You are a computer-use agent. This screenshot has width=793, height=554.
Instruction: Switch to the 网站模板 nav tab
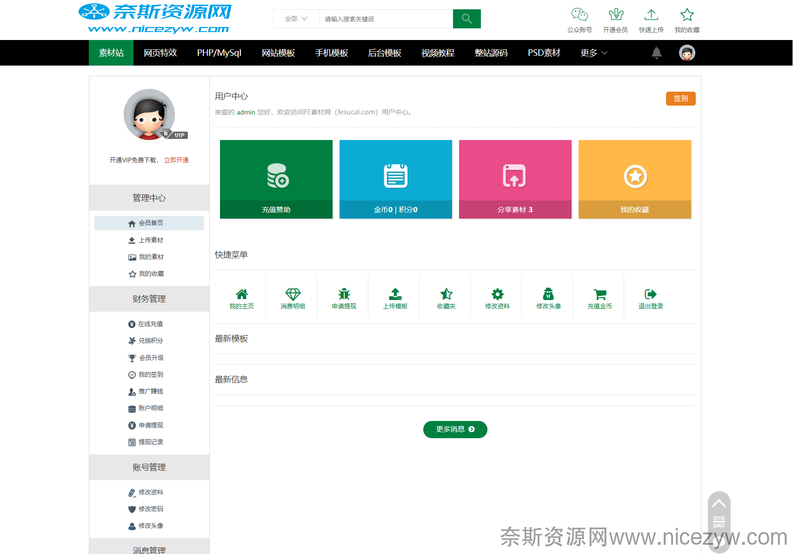(278, 53)
